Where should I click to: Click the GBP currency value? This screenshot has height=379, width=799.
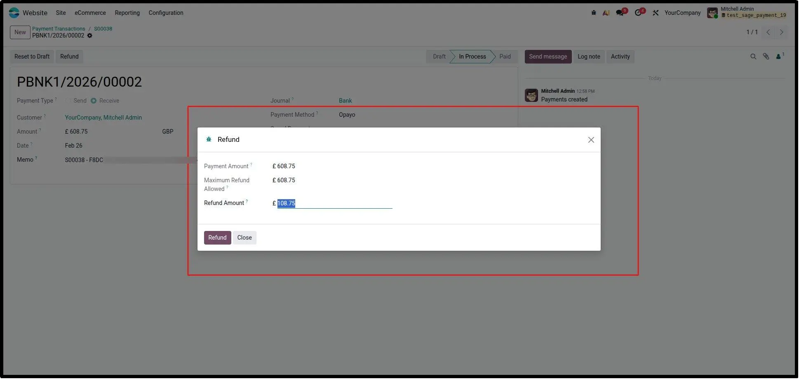click(x=168, y=132)
